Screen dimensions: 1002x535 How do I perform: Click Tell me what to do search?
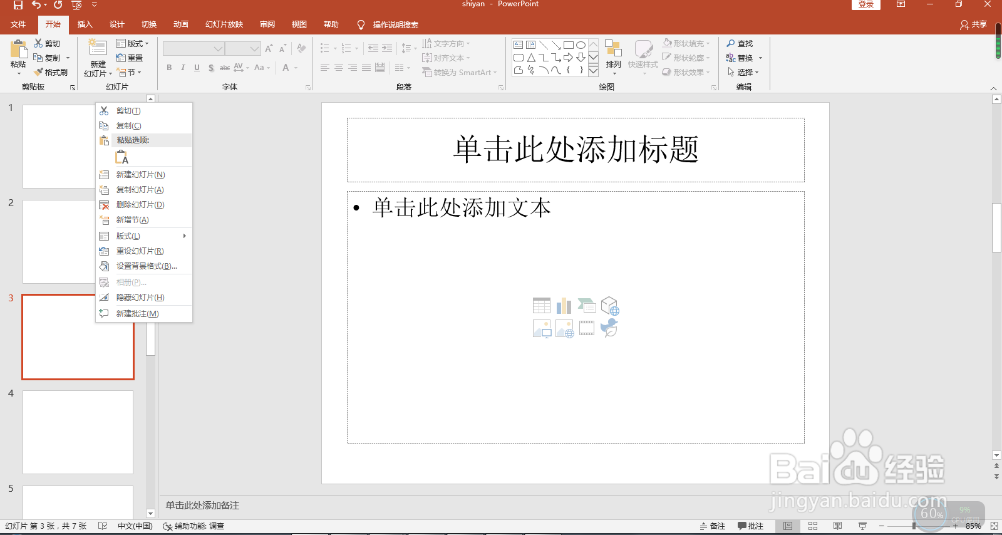click(388, 24)
